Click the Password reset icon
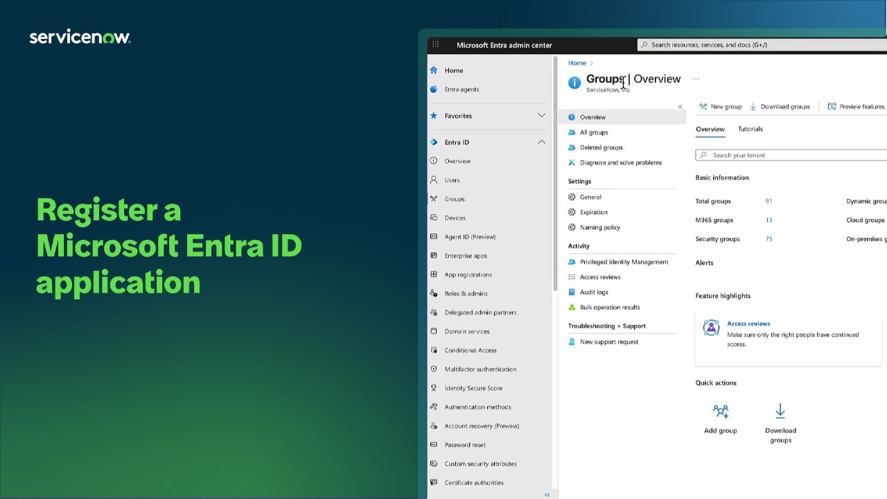This screenshot has width=887, height=499. [434, 444]
